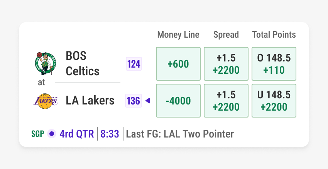Select Lakers money line -4000
This screenshot has height=169, width=328.
click(178, 101)
